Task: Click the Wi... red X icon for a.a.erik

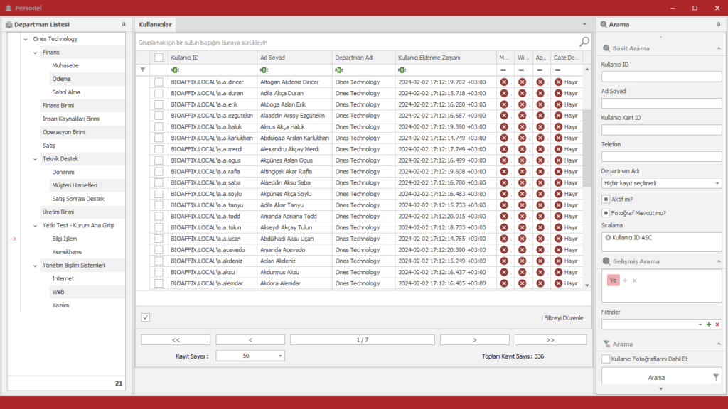Action: 523,104
